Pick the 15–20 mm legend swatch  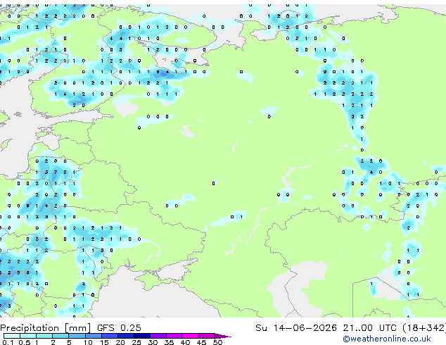coord(110,336)
